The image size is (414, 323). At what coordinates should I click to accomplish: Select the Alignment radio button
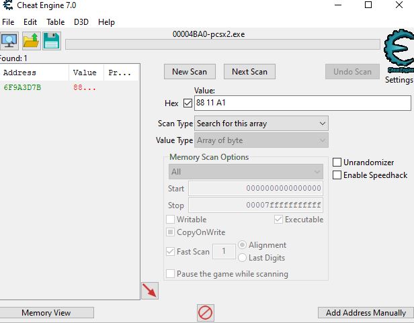pos(242,245)
